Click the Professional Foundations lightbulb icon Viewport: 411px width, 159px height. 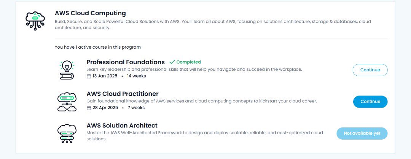(67, 70)
